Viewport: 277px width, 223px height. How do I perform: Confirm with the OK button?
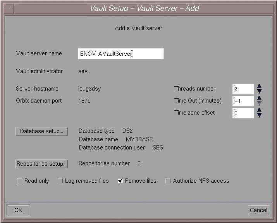click(18, 210)
